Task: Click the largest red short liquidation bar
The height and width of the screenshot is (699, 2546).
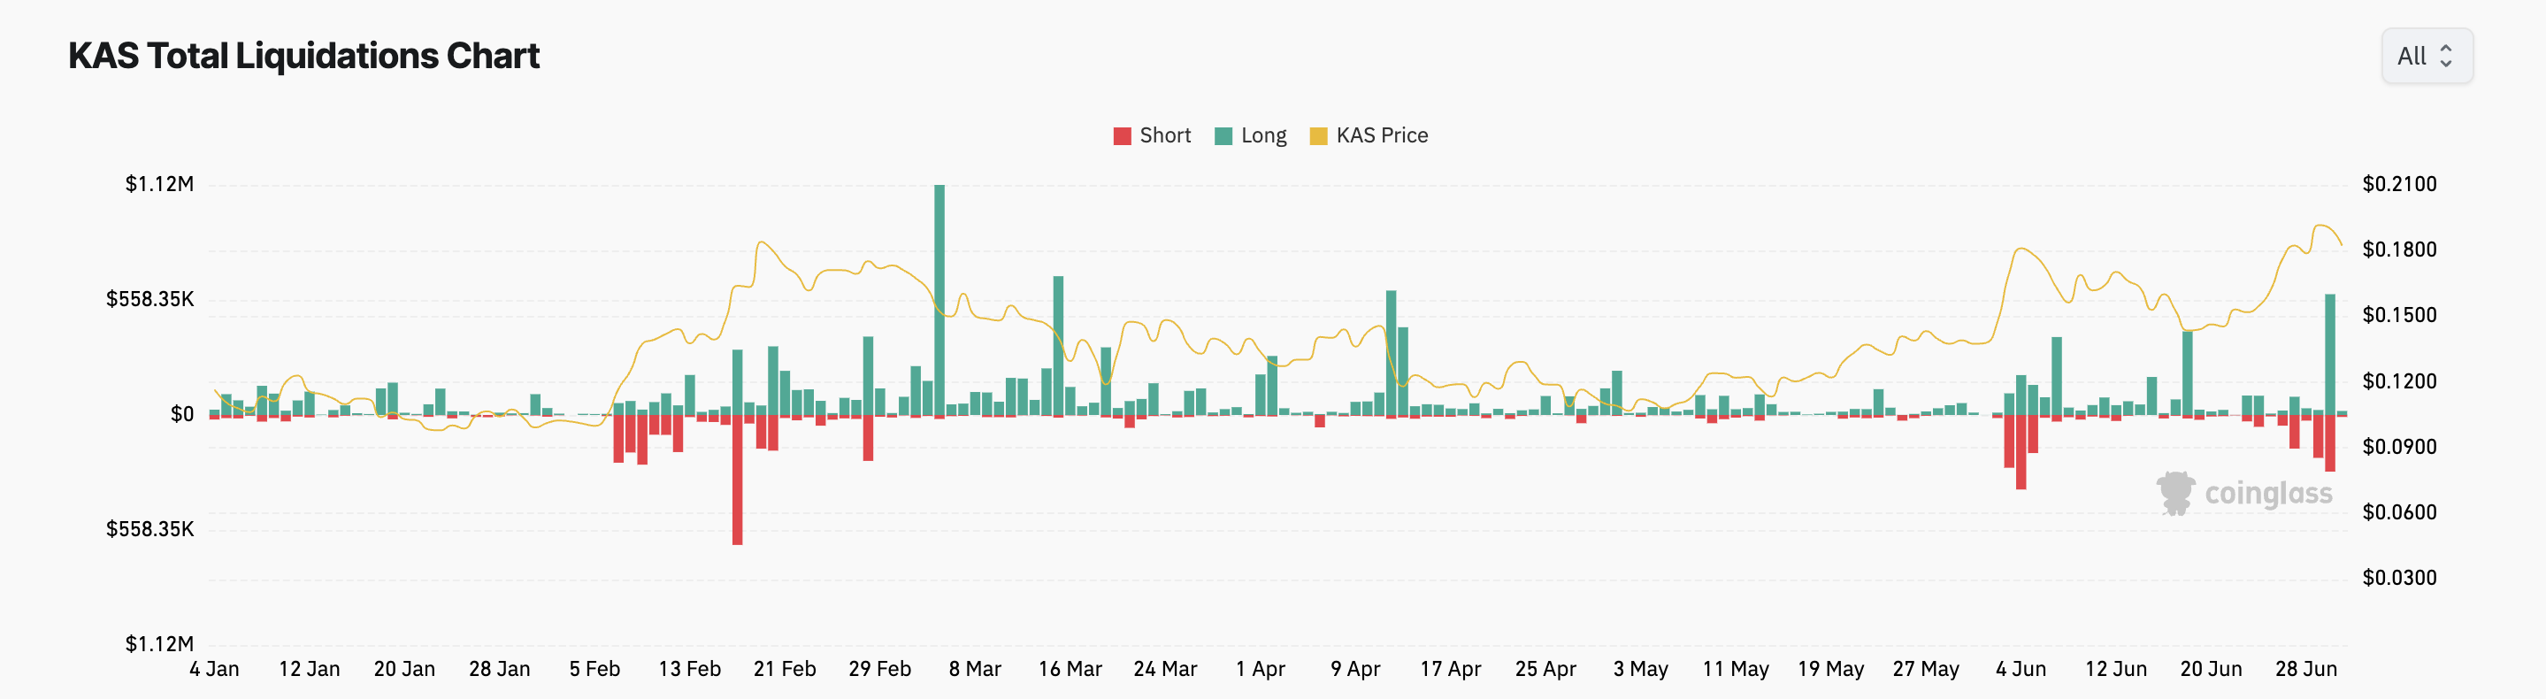Action: pyautogui.click(x=737, y=480)
